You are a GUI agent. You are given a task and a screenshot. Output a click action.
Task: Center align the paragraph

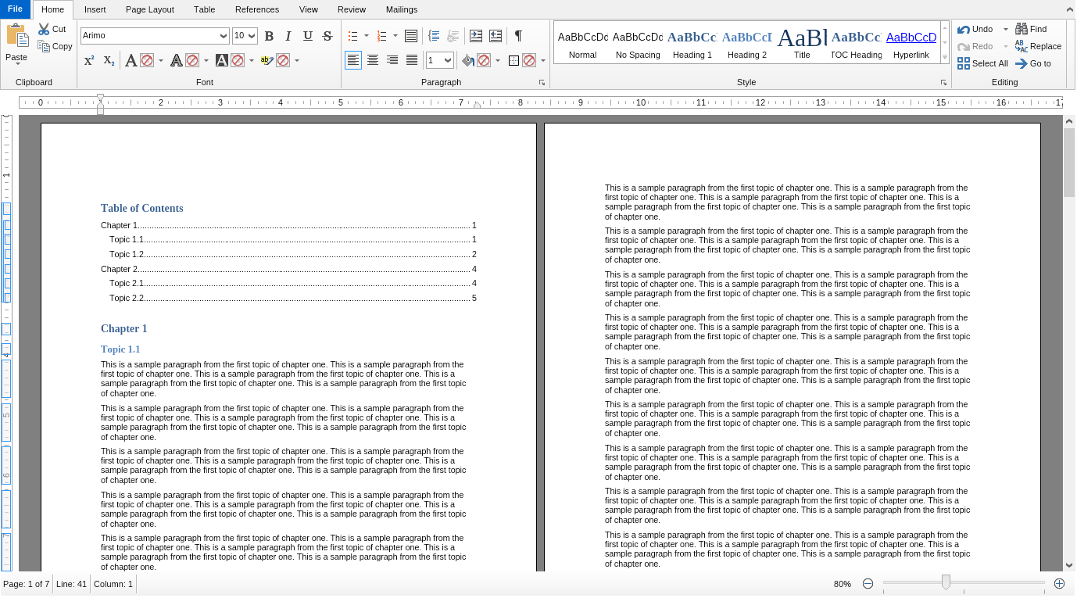373,60
